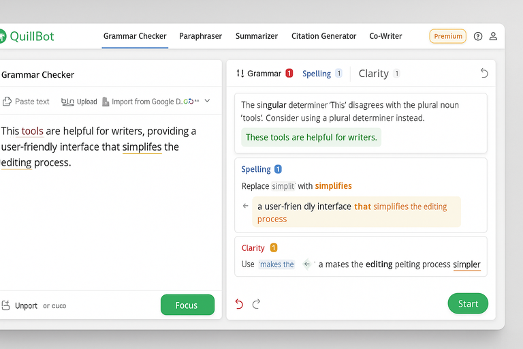Screen dimensions: 523x349
Task: Select the Spelling issues filter tab
Action: [x=322, y=74]
